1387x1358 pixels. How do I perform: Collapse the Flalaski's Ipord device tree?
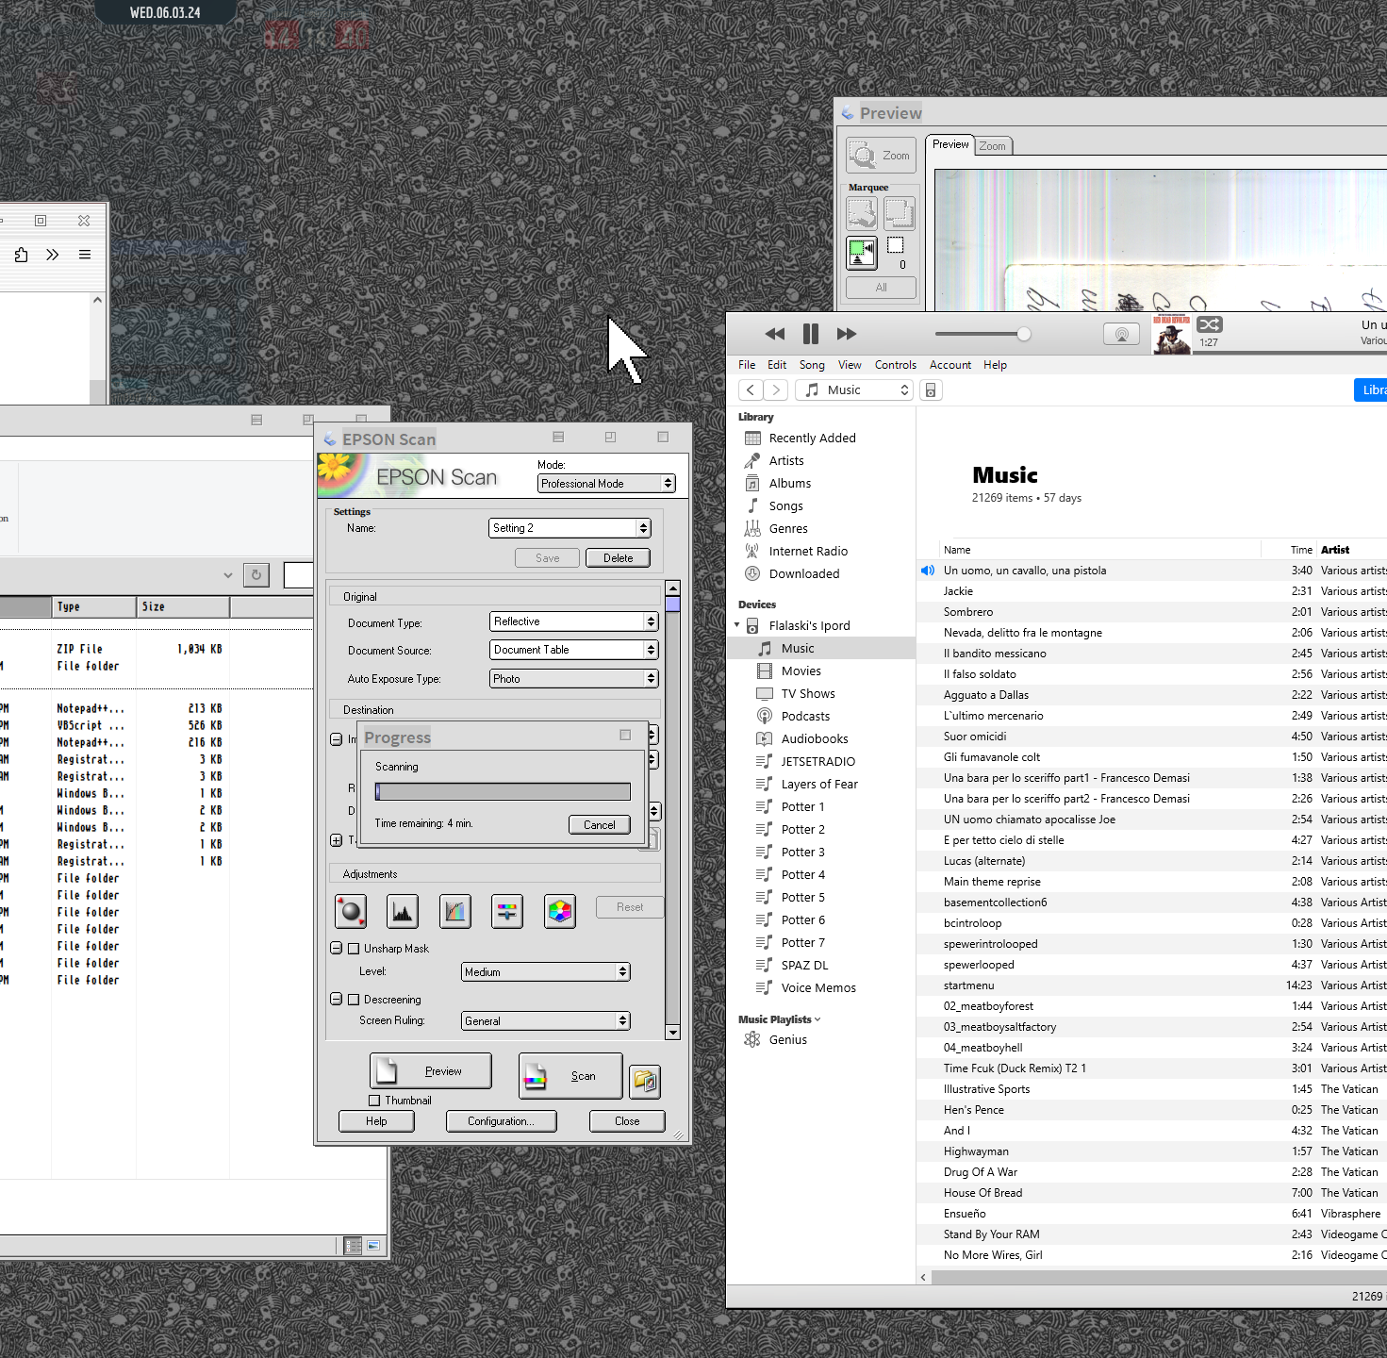[737, 625]
